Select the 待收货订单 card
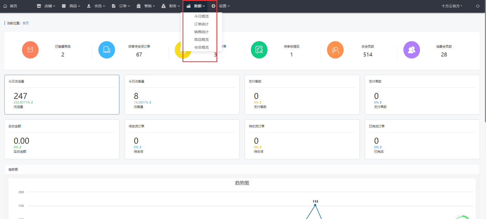This screenshot has width=486, height=219. pyautogui.click(x=302, y=139)
